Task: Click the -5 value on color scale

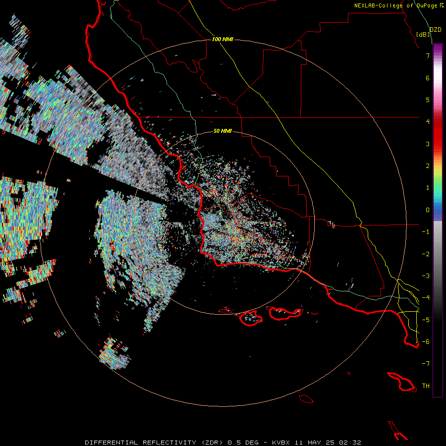Action: (426, 320)
